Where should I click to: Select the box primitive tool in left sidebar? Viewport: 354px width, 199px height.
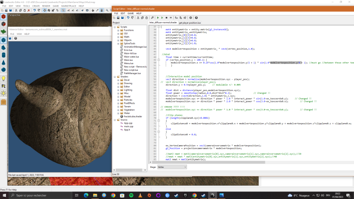pyautogui.click(x=3, y=40)
